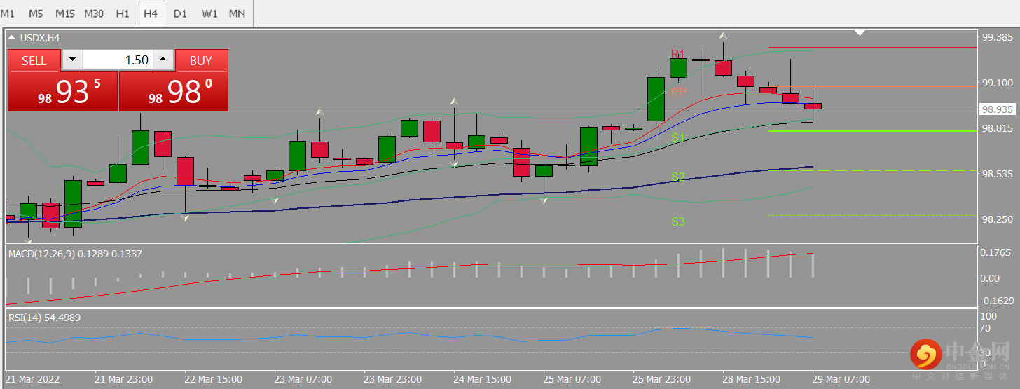Select the R1 pivot level label
The image size is (1020, 389).
[x=677, y=54]
